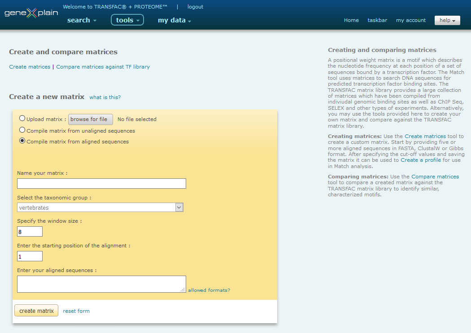Select Compile matrix from unaligned sequences
Viewport: 471px width, 333px height.
[22, 130]
